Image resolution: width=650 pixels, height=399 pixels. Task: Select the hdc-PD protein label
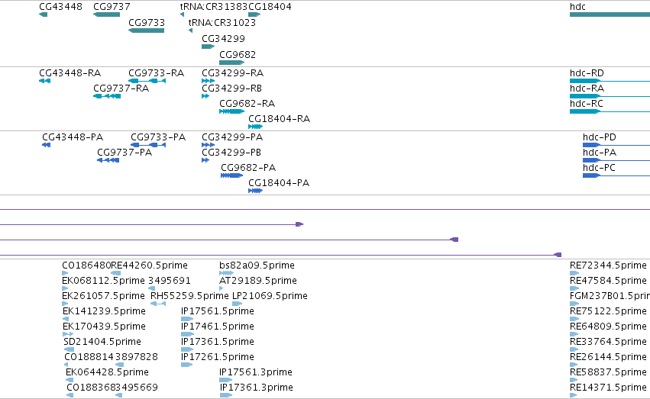[600, 137]
